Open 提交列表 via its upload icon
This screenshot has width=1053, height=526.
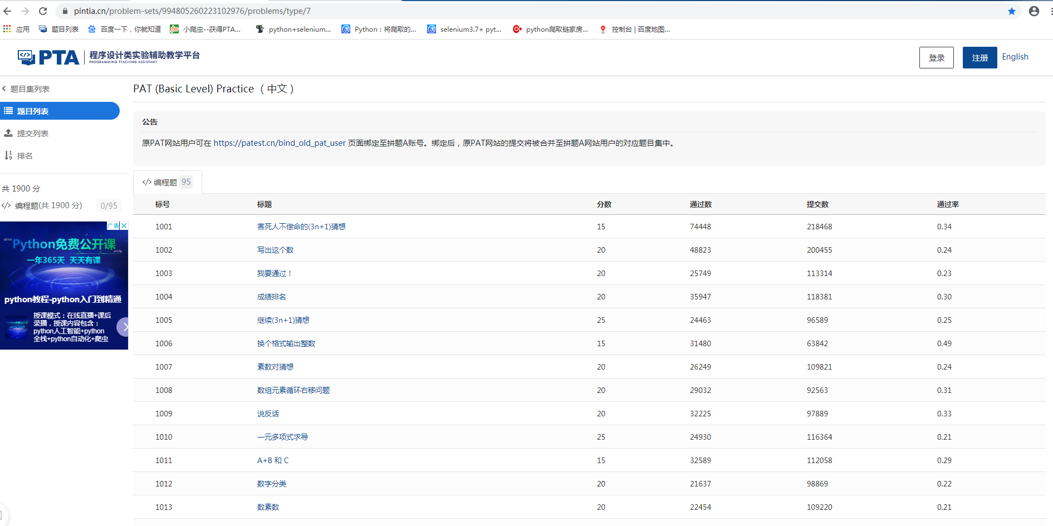point(8,133)
